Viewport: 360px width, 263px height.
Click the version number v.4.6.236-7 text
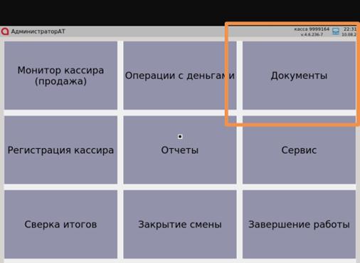point(312,34)
